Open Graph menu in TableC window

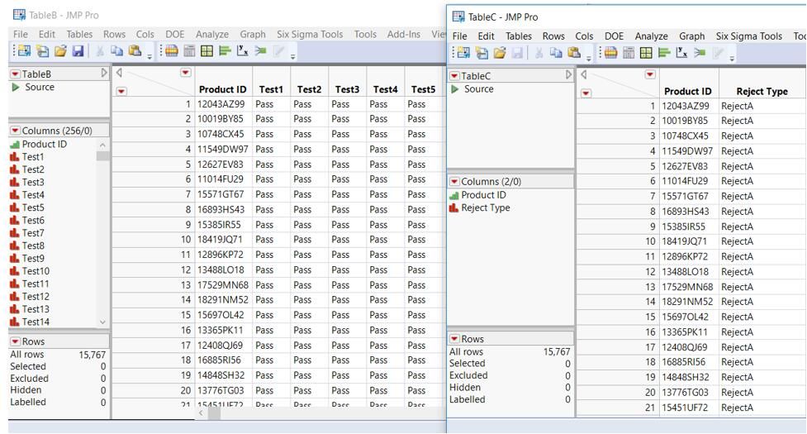pos(691,36)
